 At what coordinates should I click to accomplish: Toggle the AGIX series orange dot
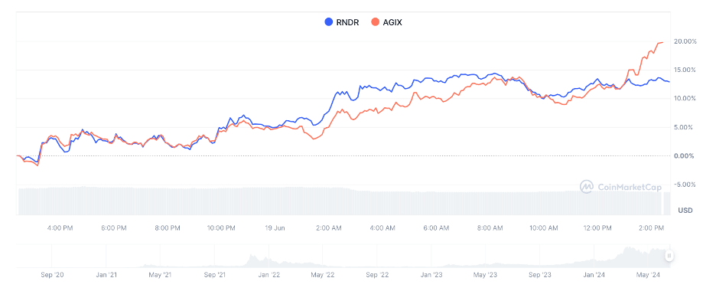[376, 22]
